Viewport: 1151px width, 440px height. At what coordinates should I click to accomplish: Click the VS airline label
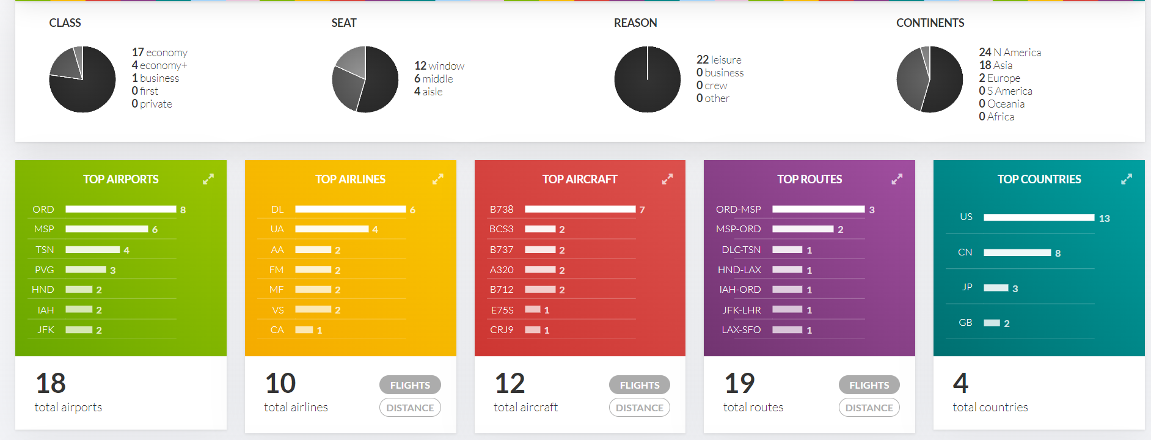coord(278,310)
